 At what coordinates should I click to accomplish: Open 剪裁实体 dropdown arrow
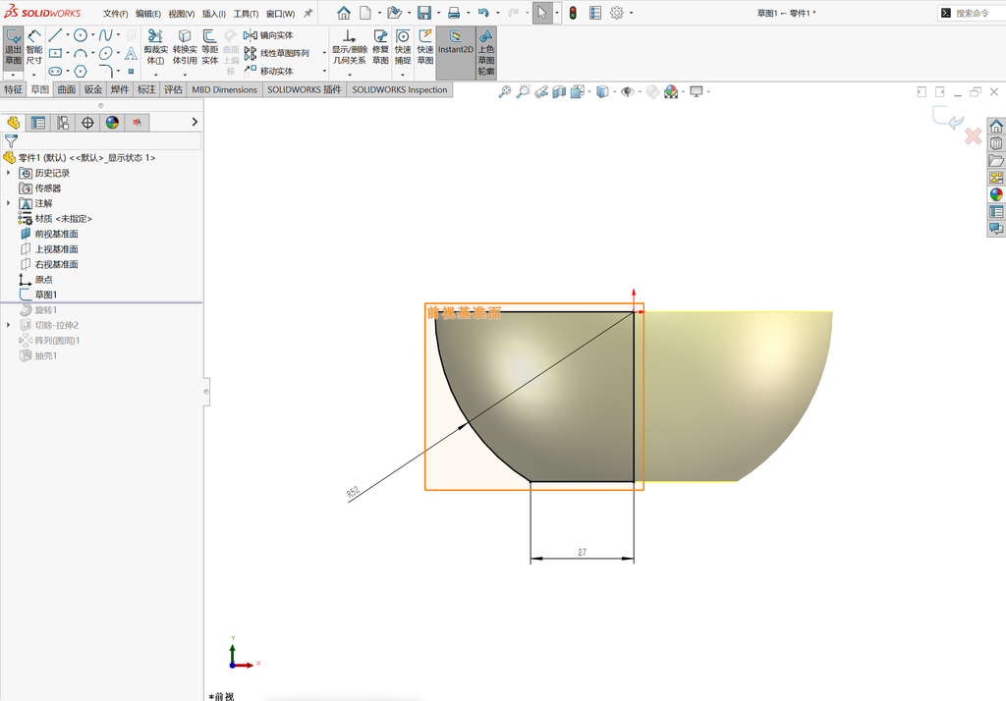pos(156,75)
